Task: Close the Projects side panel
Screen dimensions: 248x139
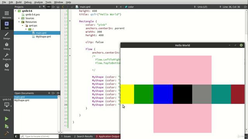Action: [x=58, y=7]
